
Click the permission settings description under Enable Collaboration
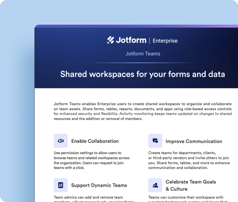pos(91,160)
